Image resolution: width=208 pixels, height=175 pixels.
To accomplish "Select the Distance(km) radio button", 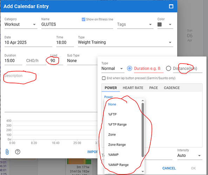I will [x=168, y=69].
